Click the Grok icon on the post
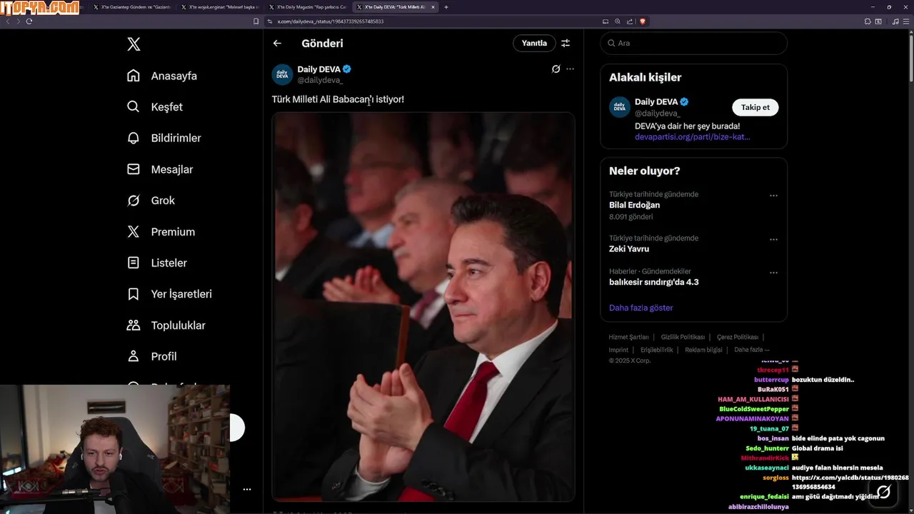914x514 pixels. pyautogui.click(x=556, y=69)
